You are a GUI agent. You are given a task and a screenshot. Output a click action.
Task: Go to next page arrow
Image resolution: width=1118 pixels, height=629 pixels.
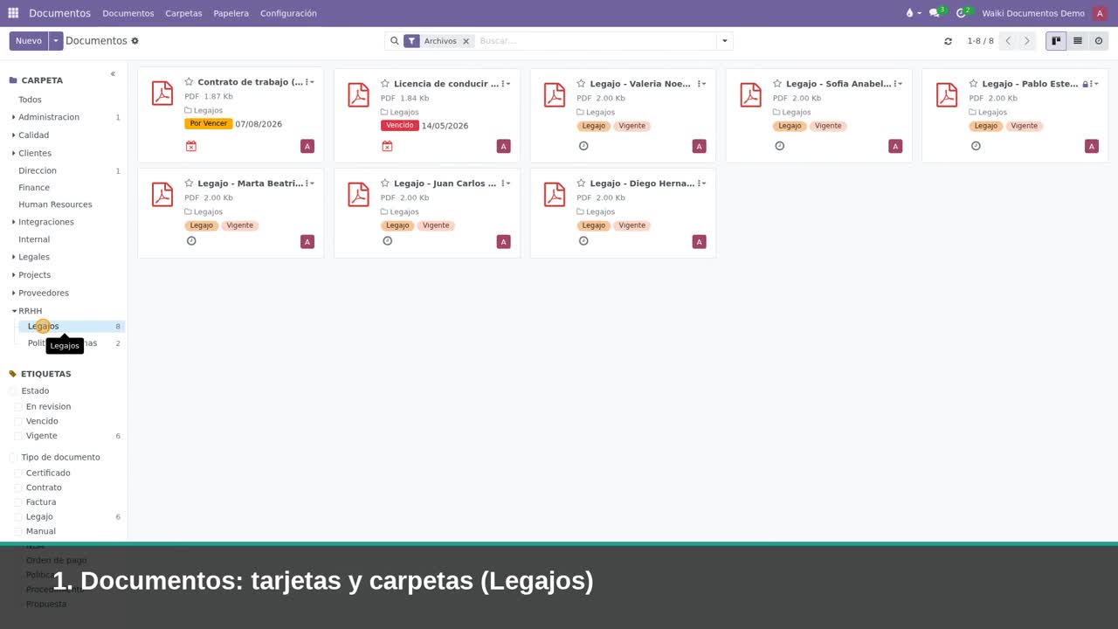1027,41
